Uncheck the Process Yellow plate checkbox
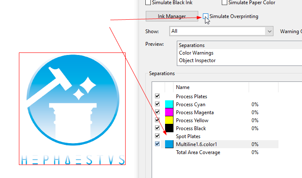The image size is (302, 178). click(157, 120)
